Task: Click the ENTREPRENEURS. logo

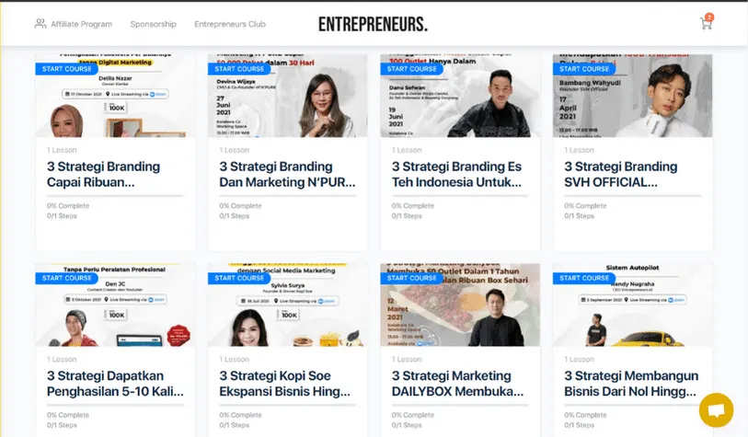Action: pyautogui.click(x=373, y=24)
